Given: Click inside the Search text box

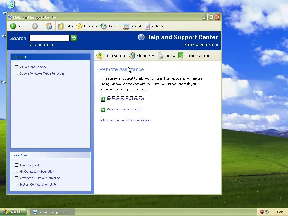Looking at the screenshot, I should (x=49, y=38).
